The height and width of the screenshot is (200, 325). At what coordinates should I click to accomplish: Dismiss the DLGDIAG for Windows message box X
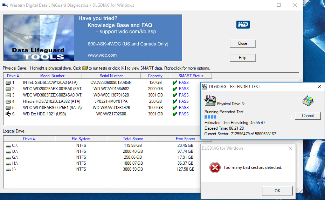[290, 148]
